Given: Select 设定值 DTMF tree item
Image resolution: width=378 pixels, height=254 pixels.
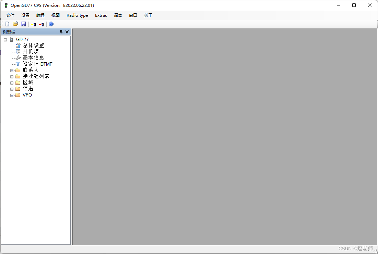Looking at the screenshot, I should pyautogui.click(x=38, y=64).
